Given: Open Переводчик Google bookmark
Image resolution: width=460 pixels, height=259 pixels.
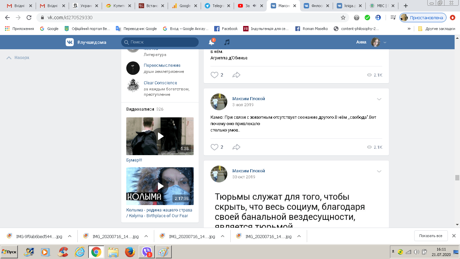Looking at the screenshot, I should coord(136,29).
